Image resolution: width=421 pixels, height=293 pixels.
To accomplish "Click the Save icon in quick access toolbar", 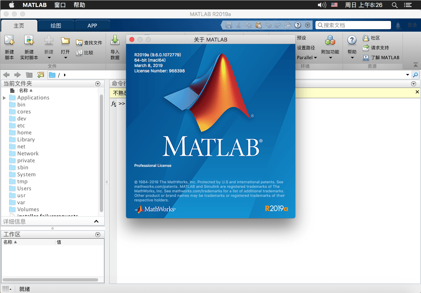I will (229, 25).
